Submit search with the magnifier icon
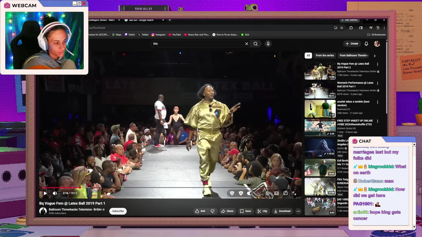 pyautogui.click(x=256, y=43)
